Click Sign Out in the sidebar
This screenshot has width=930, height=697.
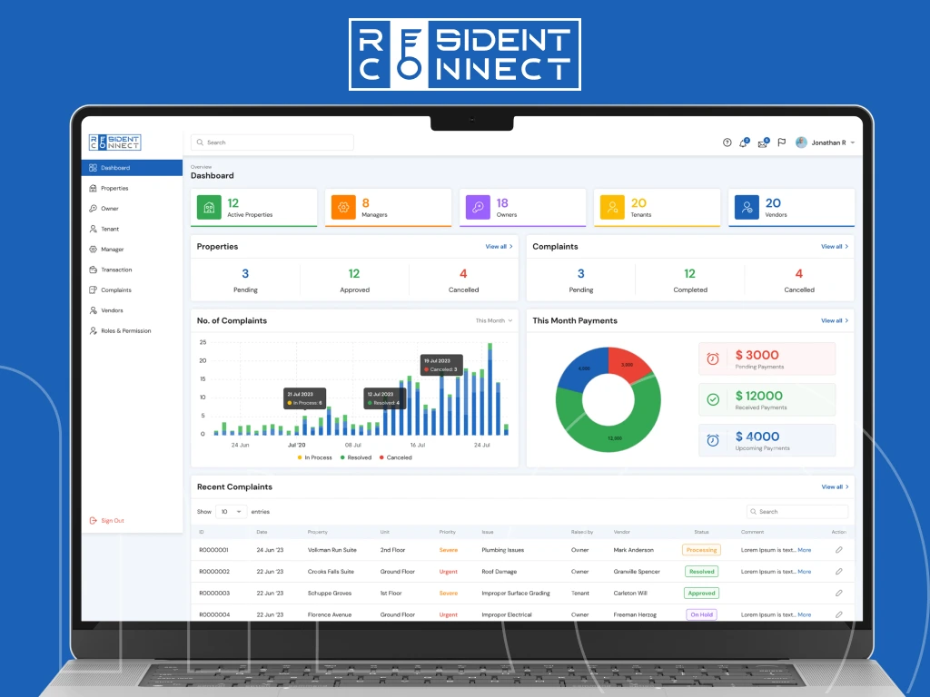coord(112,521)
